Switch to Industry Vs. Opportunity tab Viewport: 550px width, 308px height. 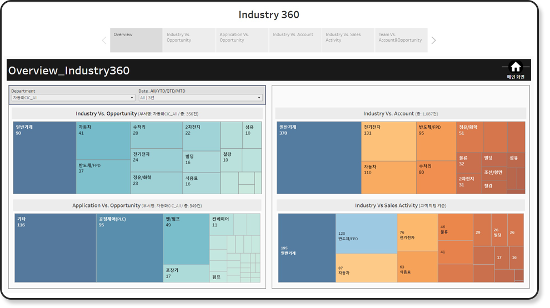point(189,41)
